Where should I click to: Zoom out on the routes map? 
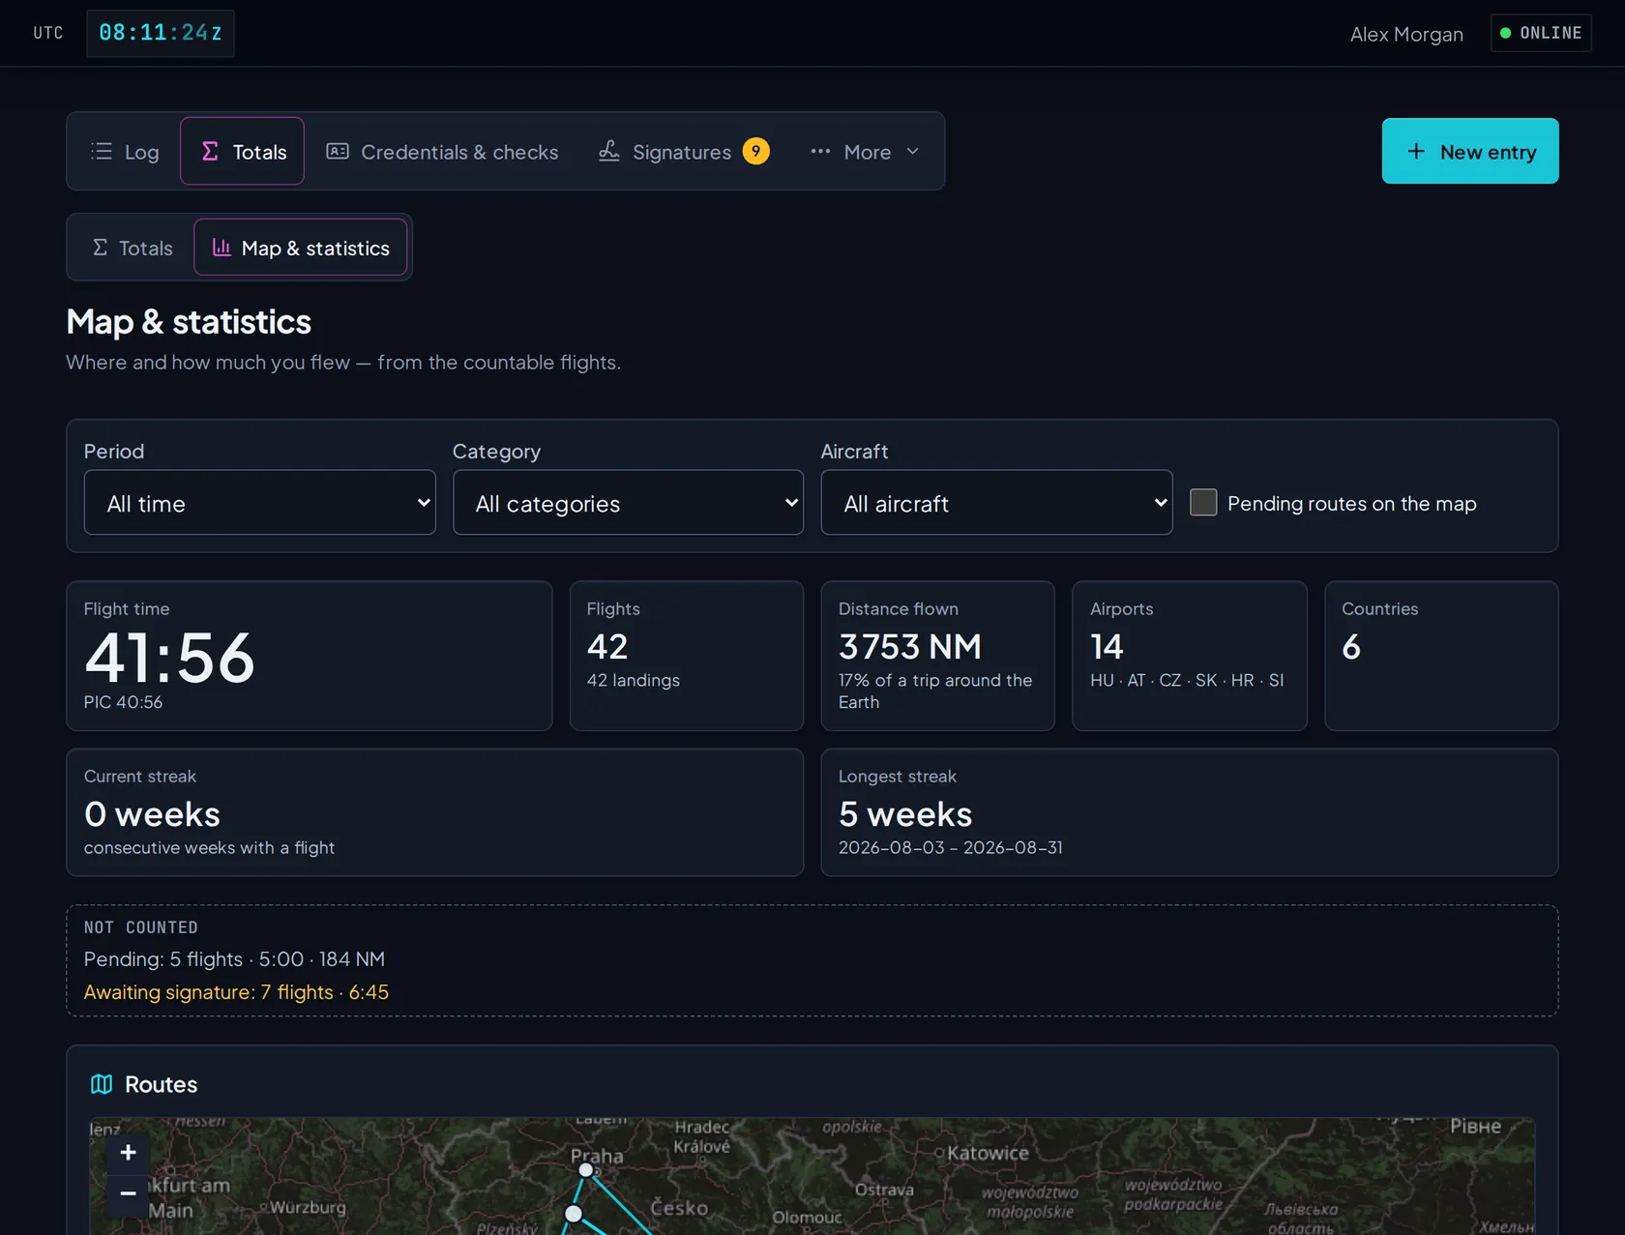[128, 1193]
